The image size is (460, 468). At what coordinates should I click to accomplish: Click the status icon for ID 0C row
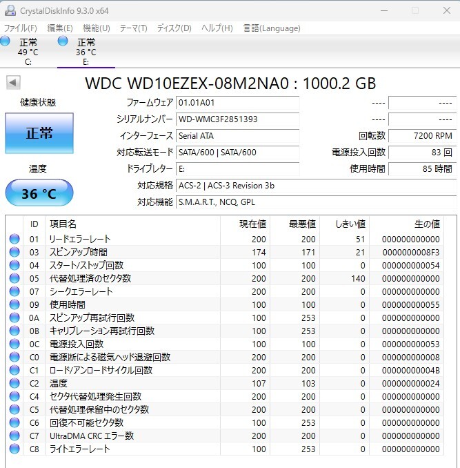click(14, 344)
